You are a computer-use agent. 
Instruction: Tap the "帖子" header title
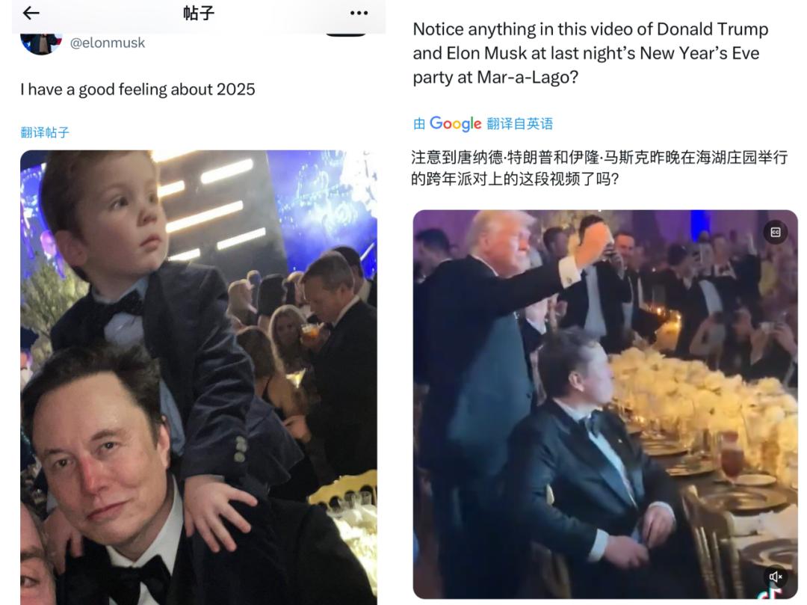click(198, 13)
